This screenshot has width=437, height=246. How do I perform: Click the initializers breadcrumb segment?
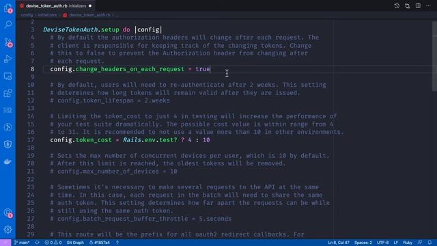pos(47,15)
